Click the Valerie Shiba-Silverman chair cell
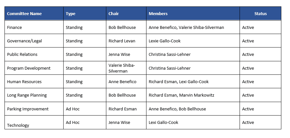290x138 pixels. tap(122, 68)
